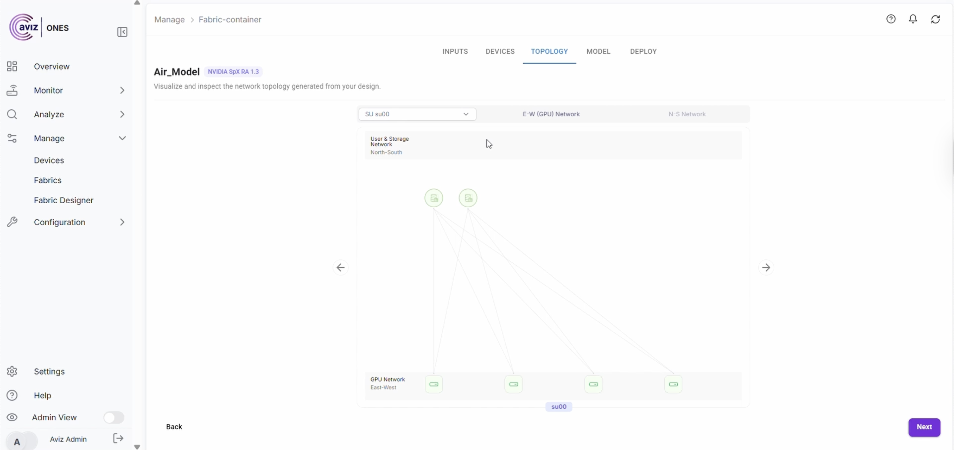Click the Next button
The width and height of the screenshot is (954, 450).
tap(924, 427)
